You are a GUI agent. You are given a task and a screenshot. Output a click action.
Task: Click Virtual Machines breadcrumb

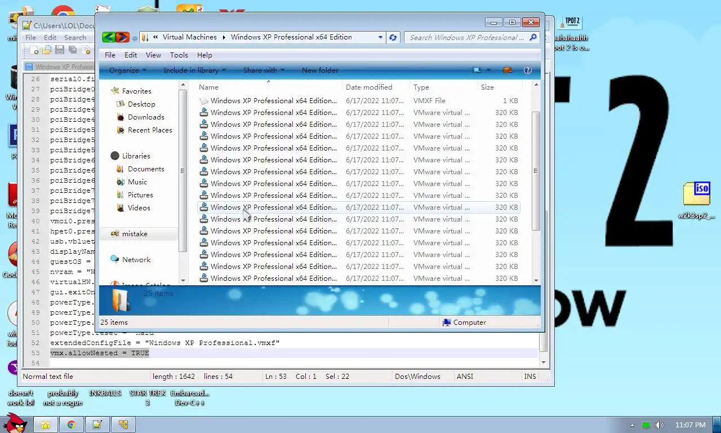tap(190, 37)
